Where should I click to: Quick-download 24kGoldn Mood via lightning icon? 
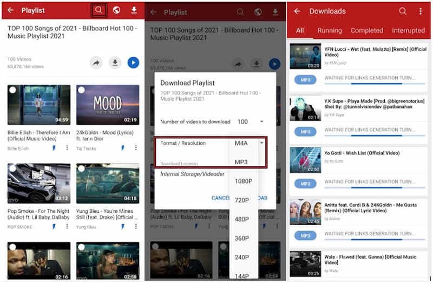click(123, 149)
